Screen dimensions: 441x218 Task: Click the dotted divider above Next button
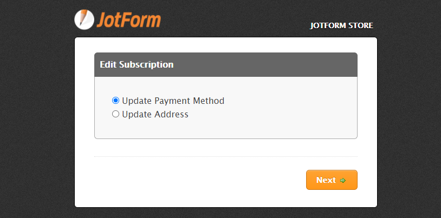[225, 157]
